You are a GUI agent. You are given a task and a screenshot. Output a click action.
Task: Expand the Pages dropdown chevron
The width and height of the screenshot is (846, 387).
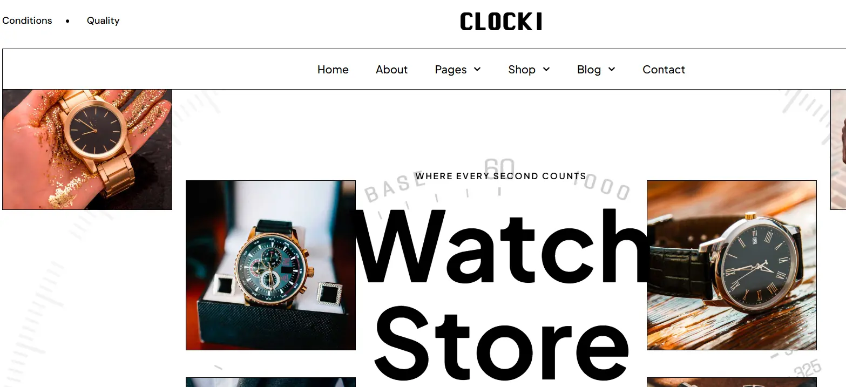[477, 69]
